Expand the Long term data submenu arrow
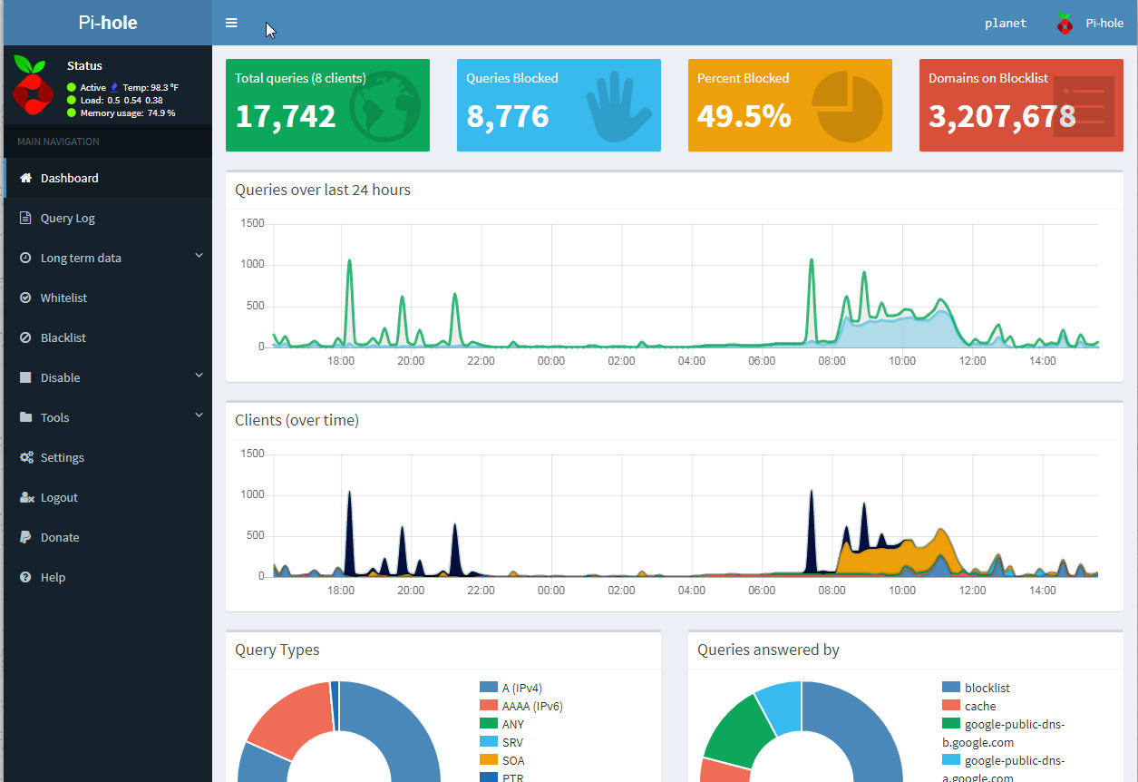The height and width of the screenshot is (782, 1138). click(199, 257)
